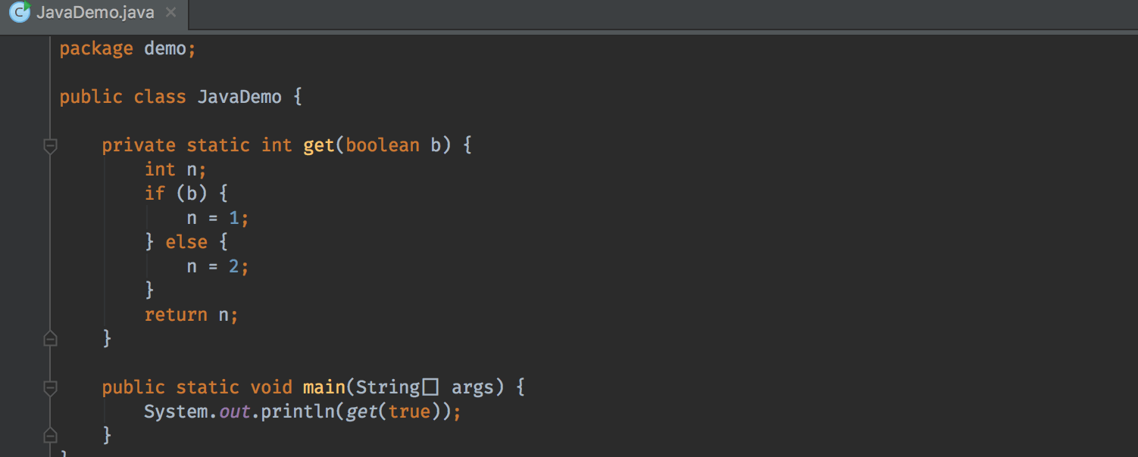Click the 'private' keyword
The width and height of the screenshot is (1138, 457).
(x=139, y=145)
